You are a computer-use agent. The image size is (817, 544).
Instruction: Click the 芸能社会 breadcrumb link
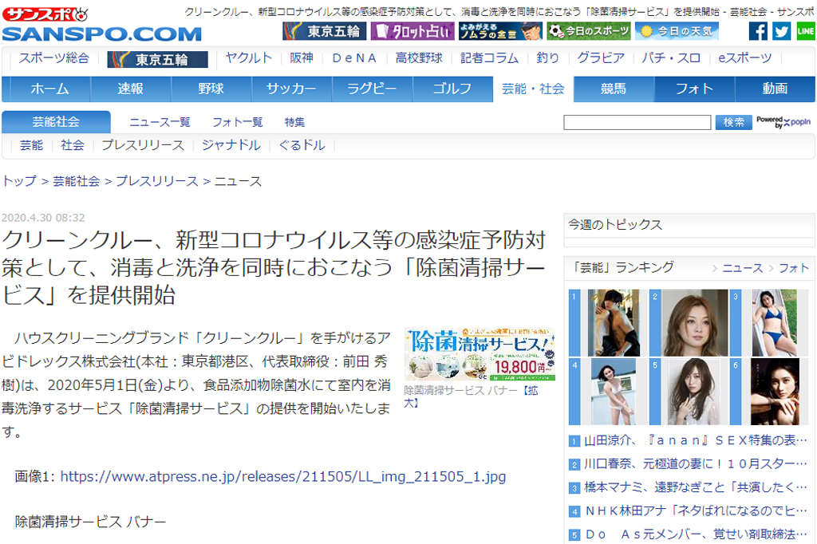[76, 181]
